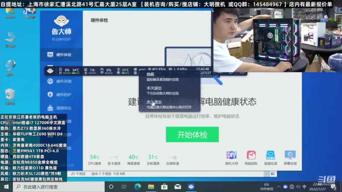
Task: Click the 40℃ 硬盘温度 reading
Action: coord(133,160)
